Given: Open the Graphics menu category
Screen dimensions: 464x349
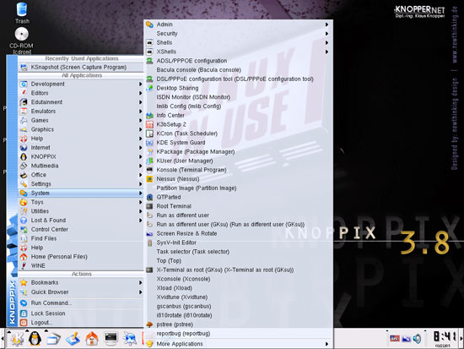Looking at the screenshot, I should [x=81, y=129].
